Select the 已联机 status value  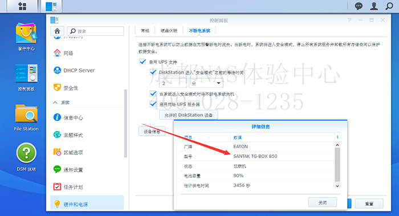240,166
